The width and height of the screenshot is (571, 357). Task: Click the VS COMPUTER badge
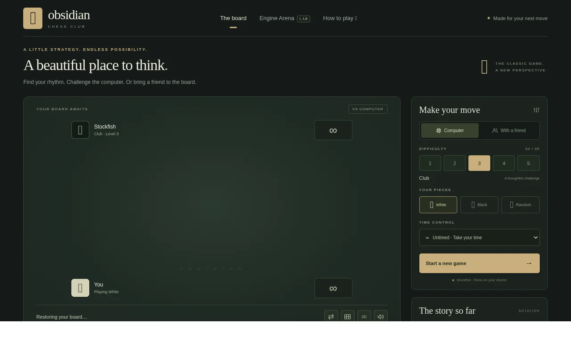[x=368, y=109]
